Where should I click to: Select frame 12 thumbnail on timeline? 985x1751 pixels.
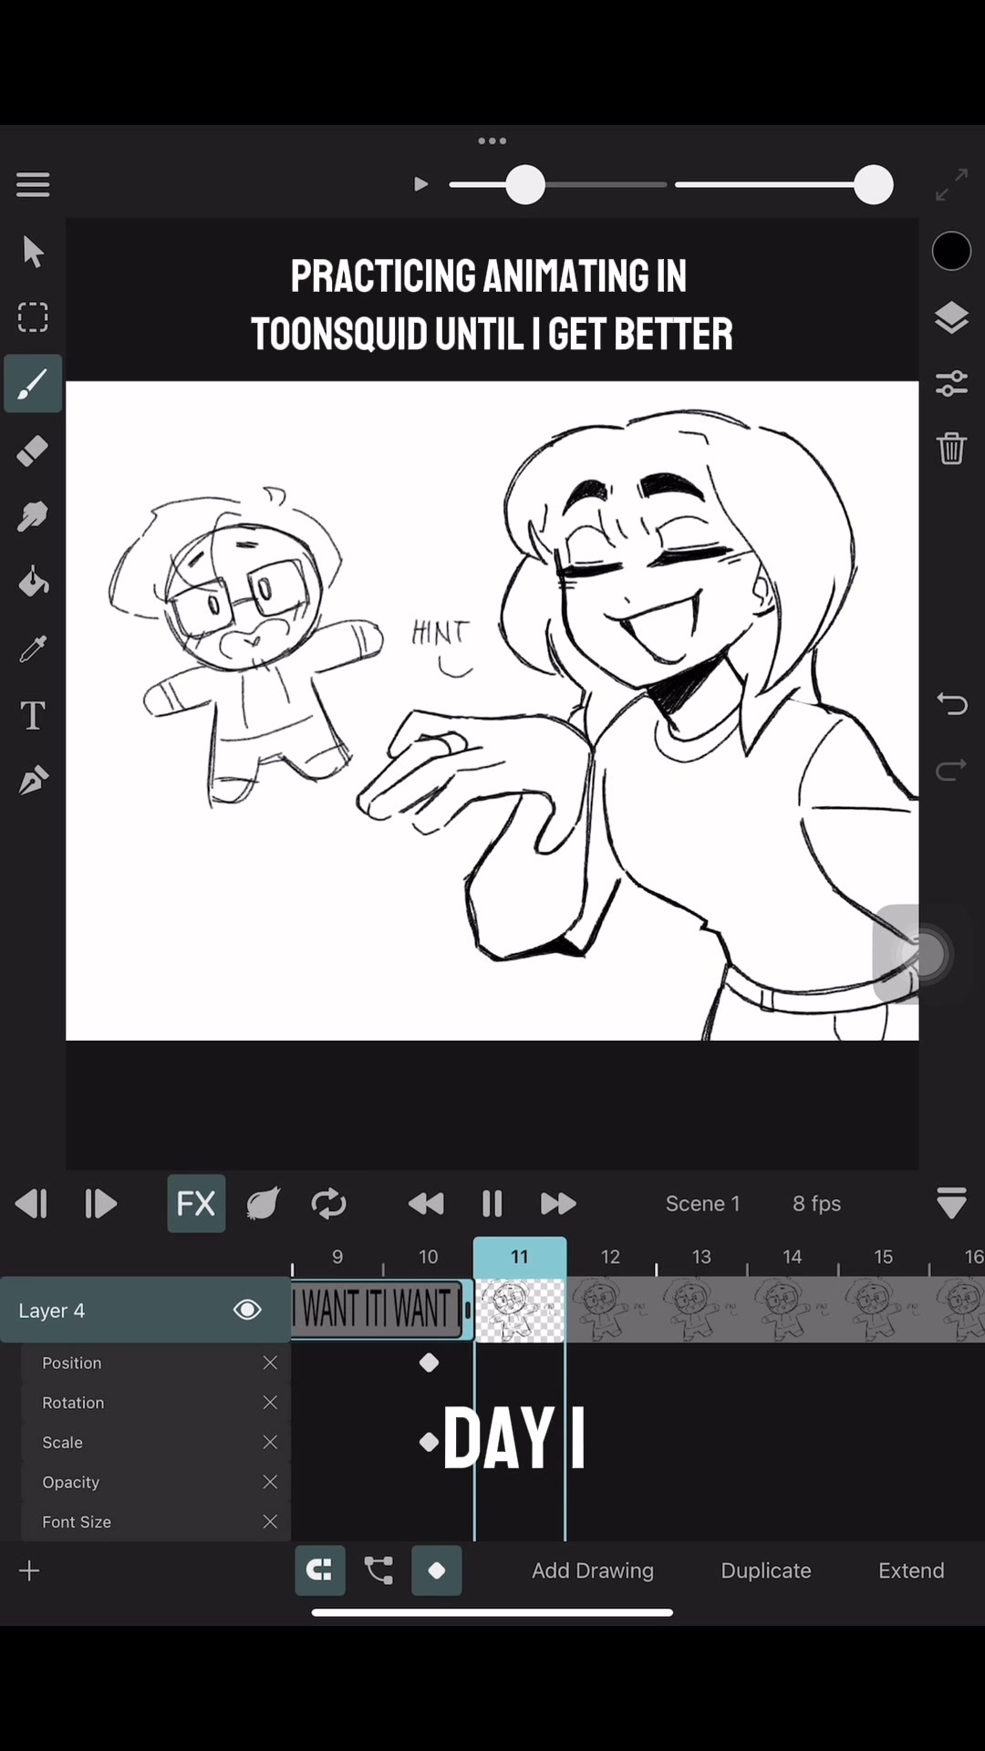point(611,1310)
